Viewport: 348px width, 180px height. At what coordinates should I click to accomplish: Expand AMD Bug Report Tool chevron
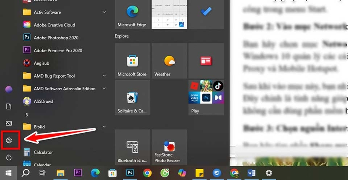coord(104,76)
